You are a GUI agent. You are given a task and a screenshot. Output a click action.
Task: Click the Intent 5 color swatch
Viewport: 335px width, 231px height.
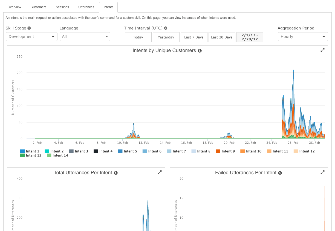point(120,151)
